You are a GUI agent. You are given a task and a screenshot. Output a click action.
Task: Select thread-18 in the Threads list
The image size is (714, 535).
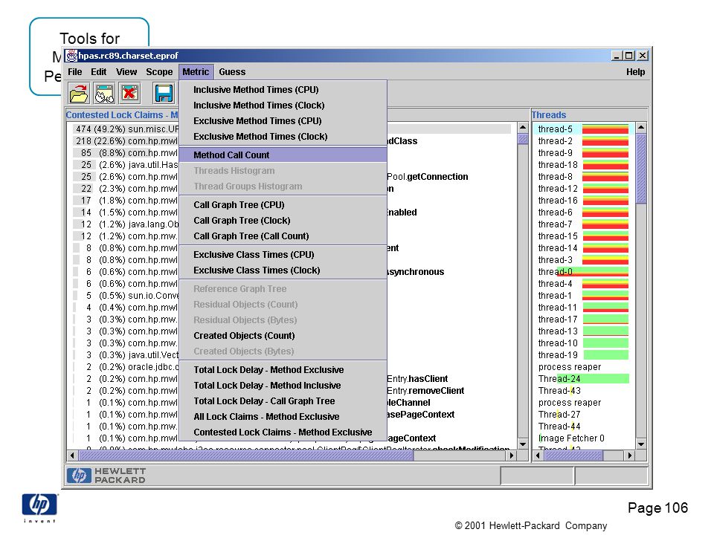click(584, 165)
